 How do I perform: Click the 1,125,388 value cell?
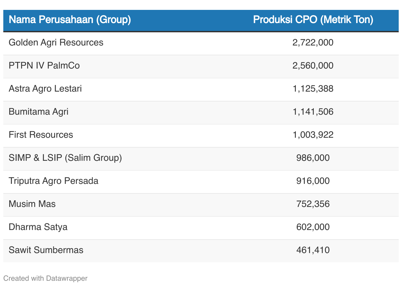coord(313,89)
